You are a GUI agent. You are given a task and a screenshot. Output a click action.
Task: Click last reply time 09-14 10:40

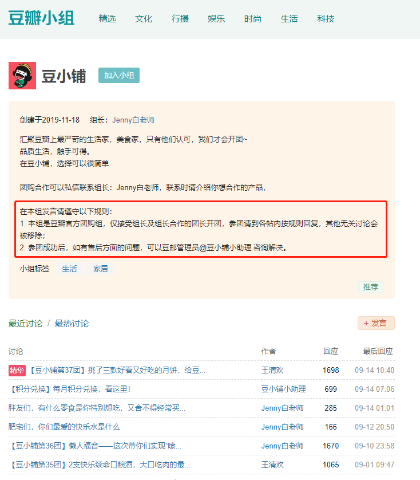pos(374,371)
